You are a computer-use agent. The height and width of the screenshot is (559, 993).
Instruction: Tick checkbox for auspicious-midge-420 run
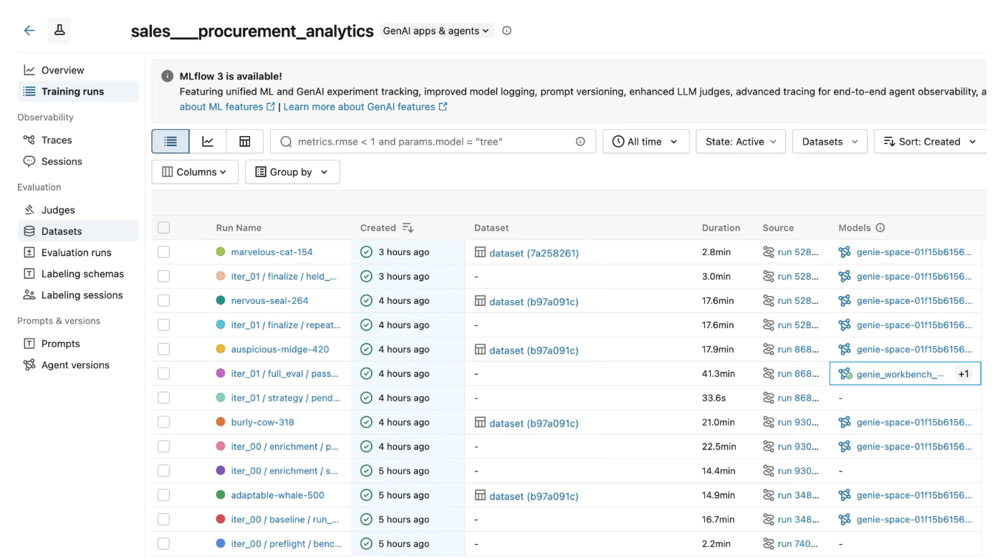click(164, 350)
